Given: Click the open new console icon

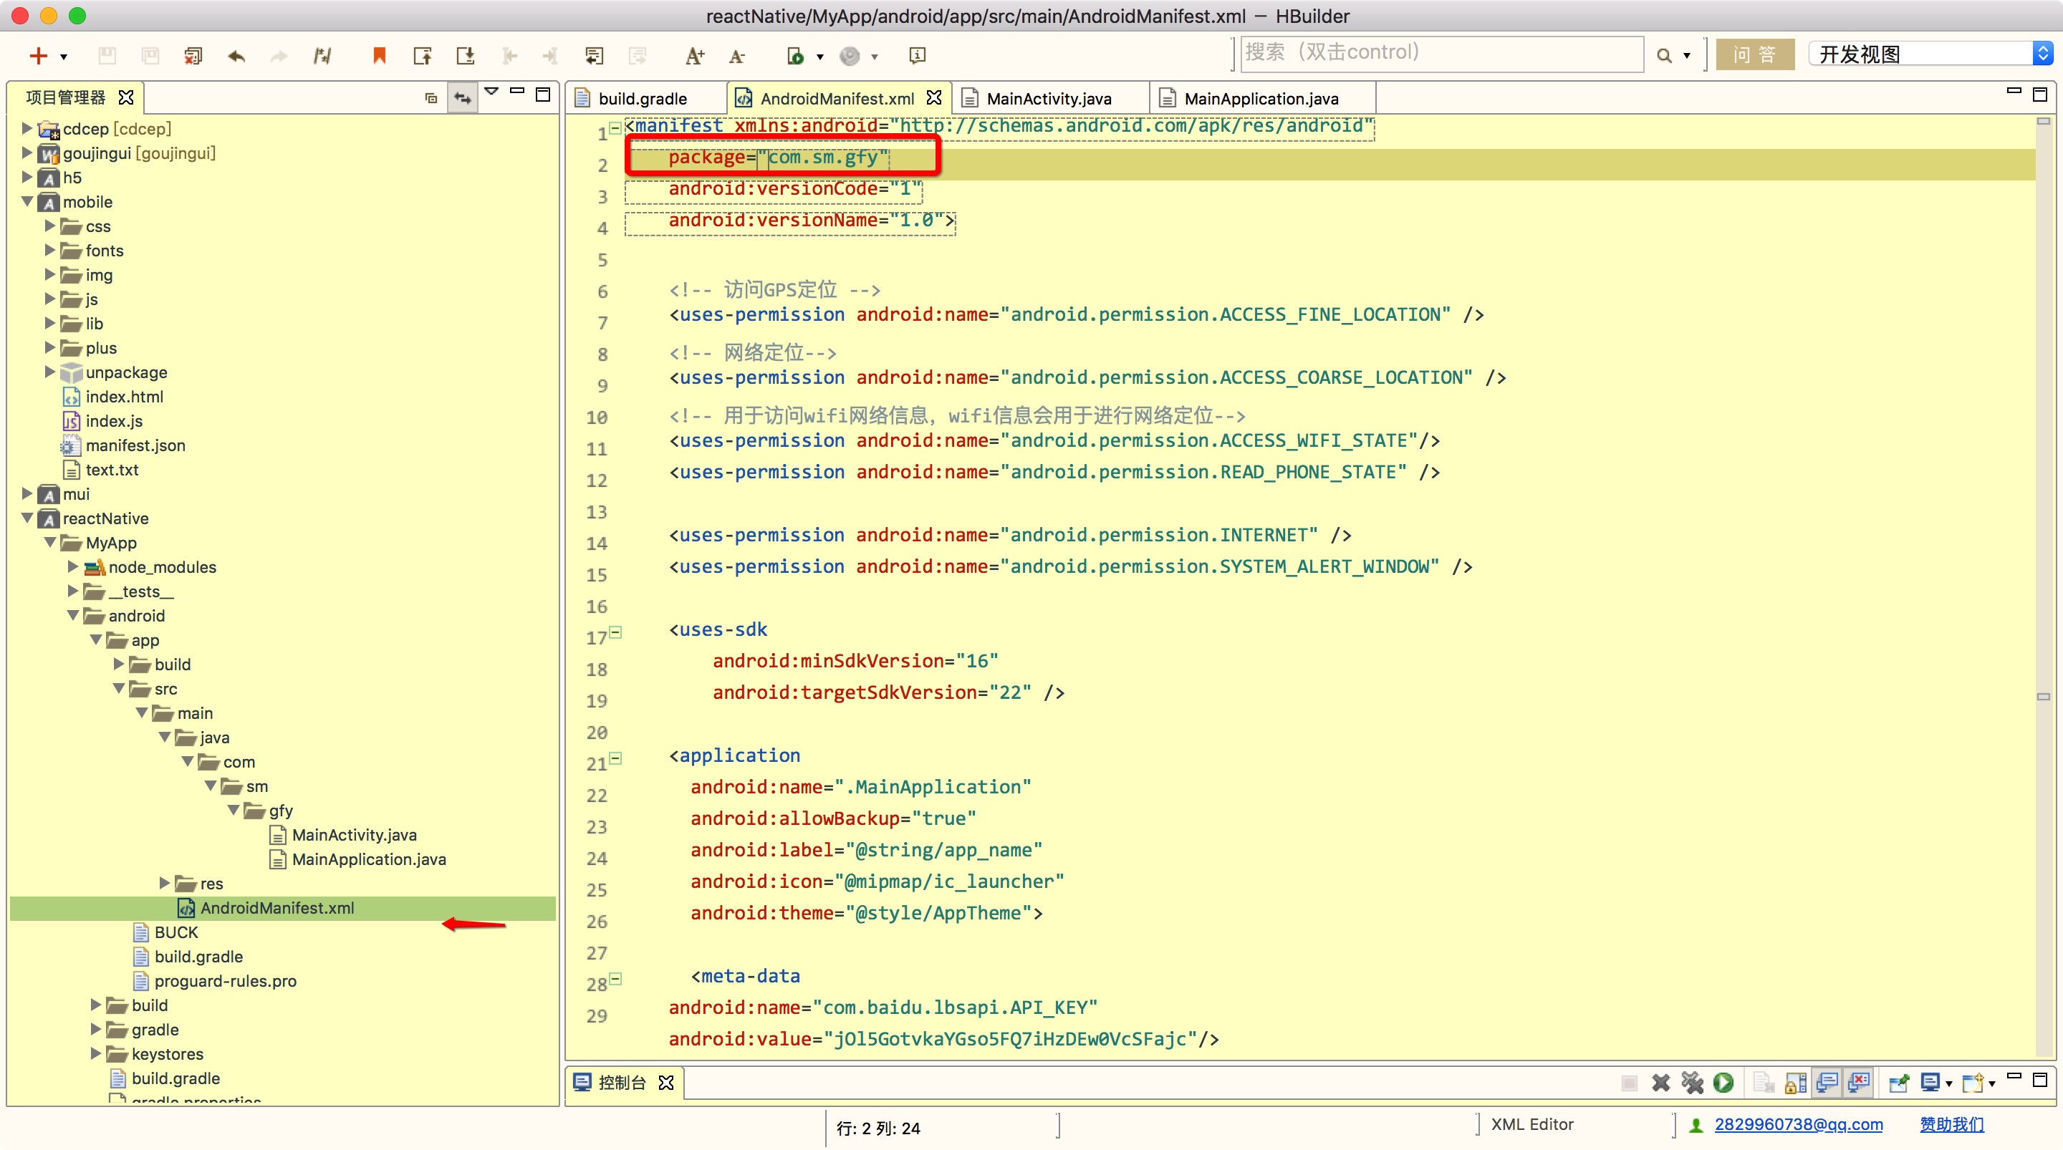Looking at the screenshot, I should pos(1973,1083).
